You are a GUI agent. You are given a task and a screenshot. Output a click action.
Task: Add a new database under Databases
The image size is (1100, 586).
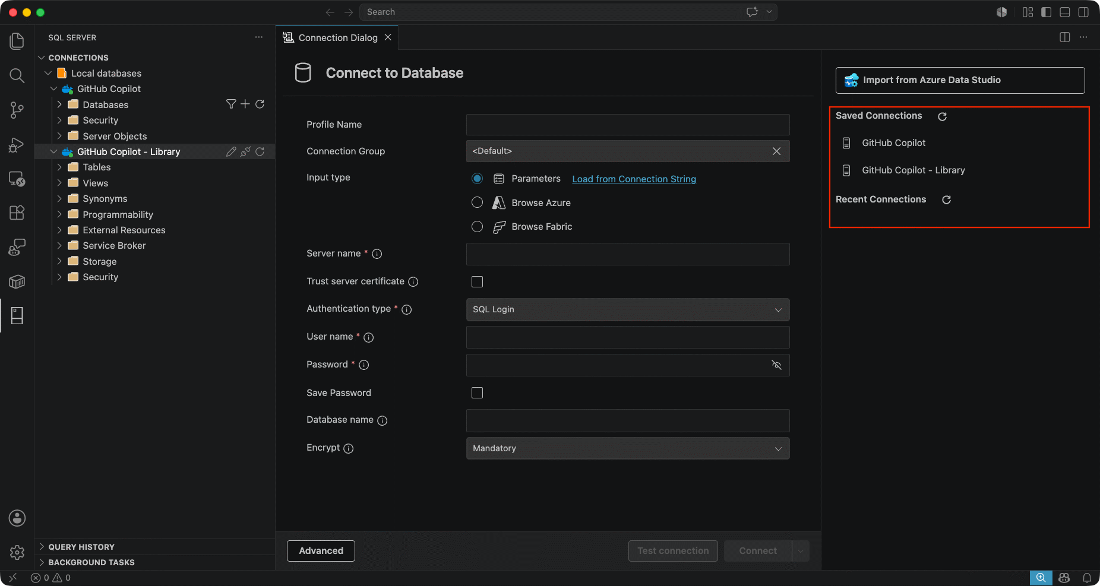point(245,104)
